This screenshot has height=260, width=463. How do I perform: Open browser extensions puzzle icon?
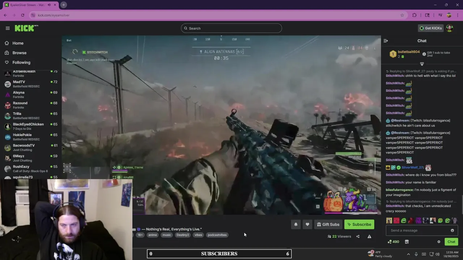pyautogui.click(x=415, y=15)
